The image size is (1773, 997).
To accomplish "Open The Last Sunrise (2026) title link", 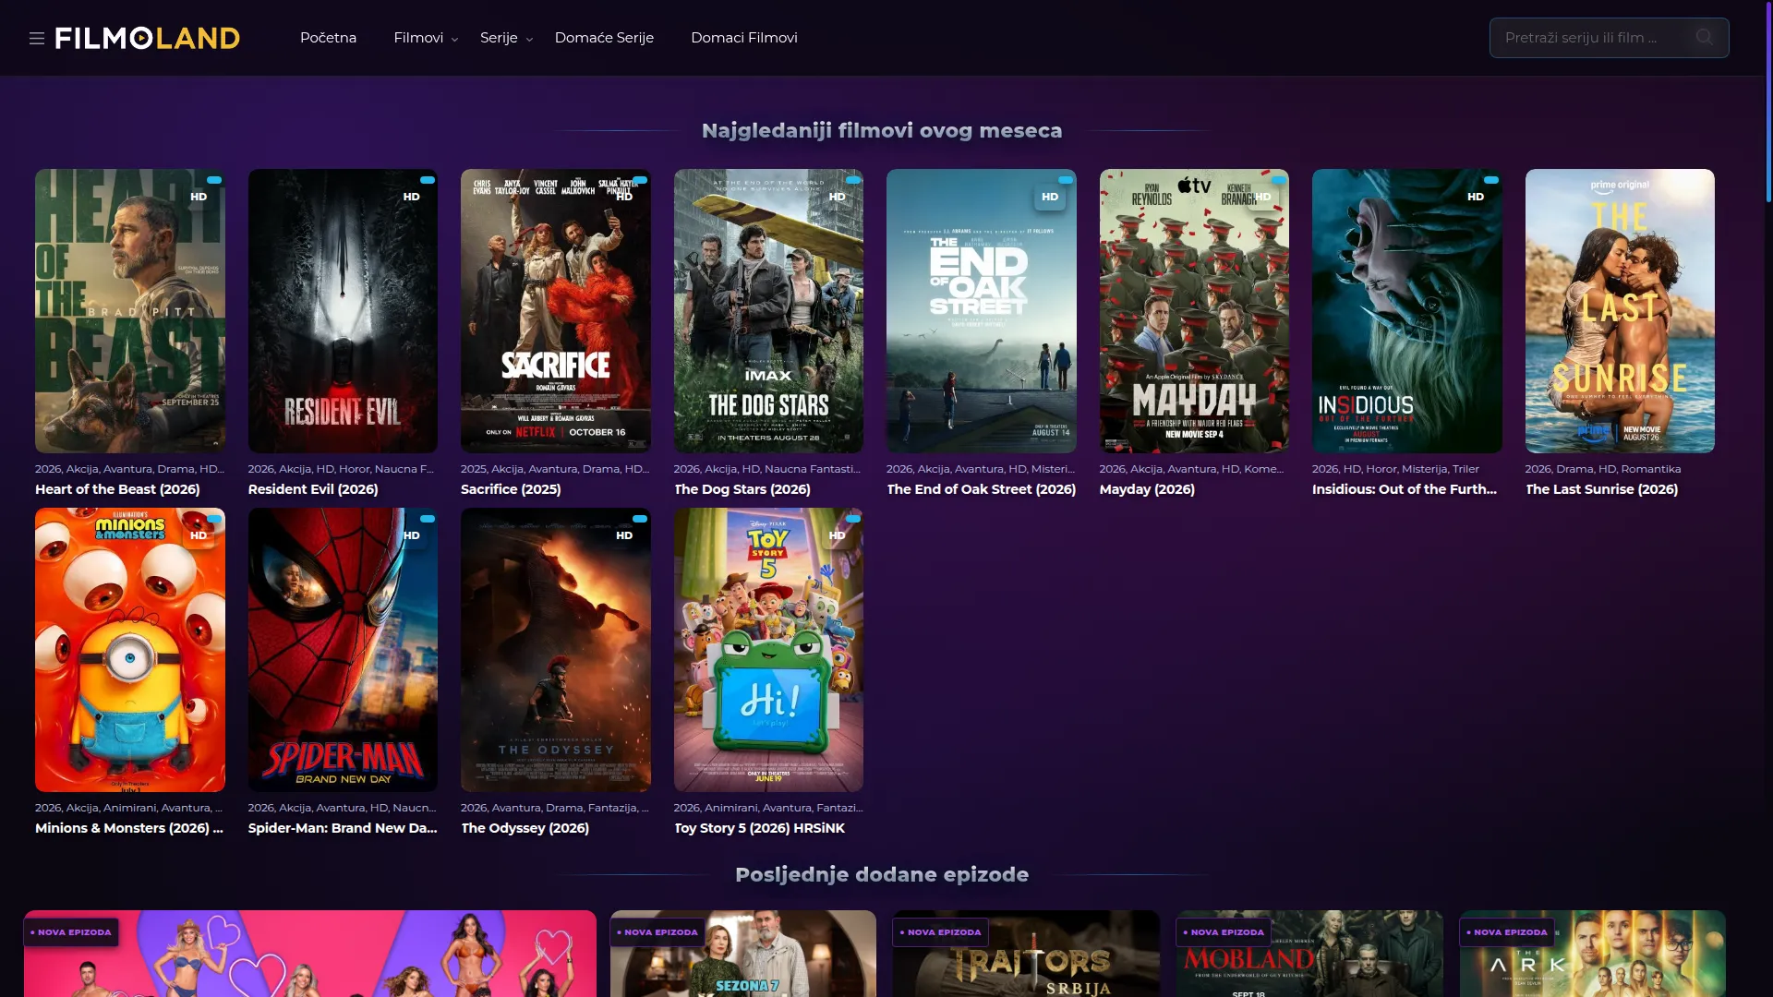I will point(1601,489).
